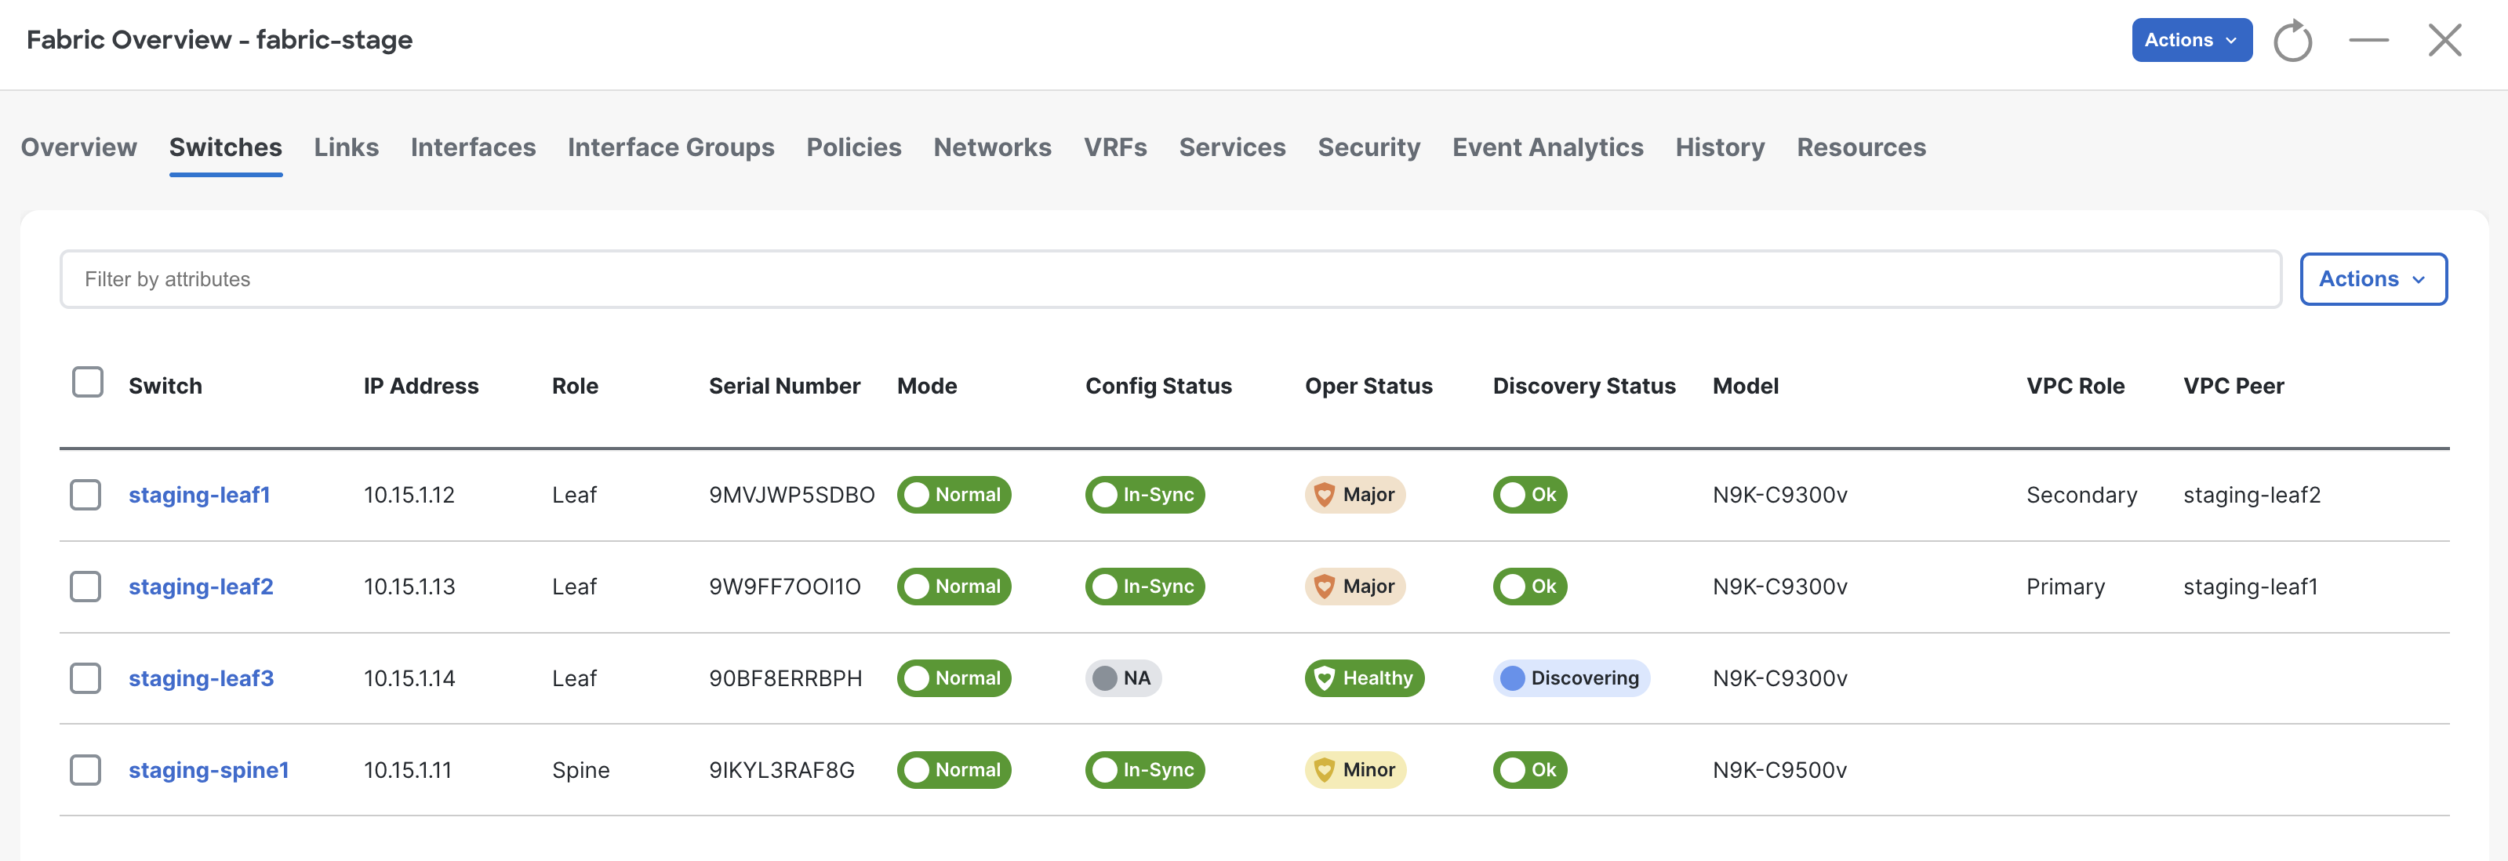Open the staging-leaf1 switch link

(x=199, y=495)
